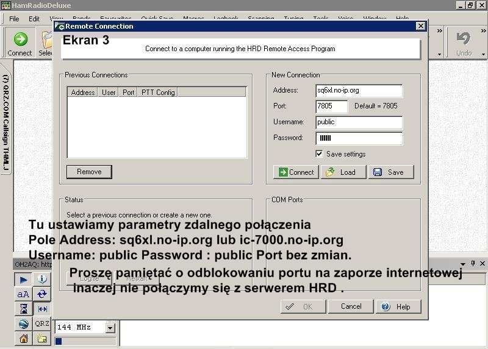Screen dimensions: 488x349
Task: Click the blue play arrow icon
Action: [23, 280]
